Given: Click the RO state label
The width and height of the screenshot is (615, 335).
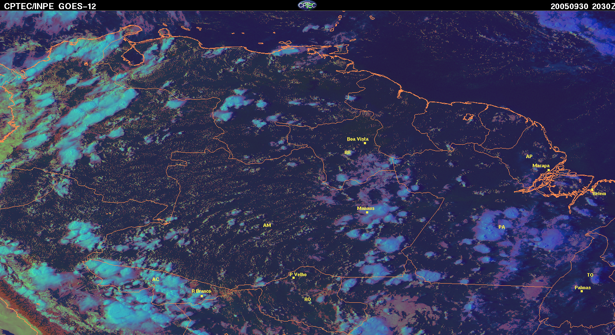Looking at the screenshot, I should click(307, 299).
